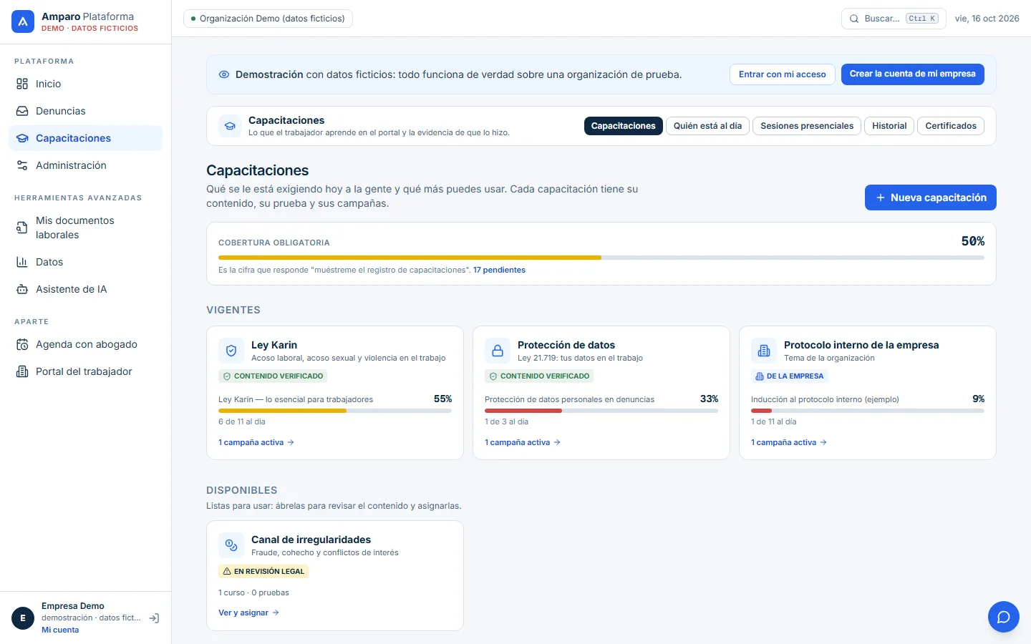1031x644 pixels.
Task: Switch to Quién está al día tab
Action: [707, 126]
